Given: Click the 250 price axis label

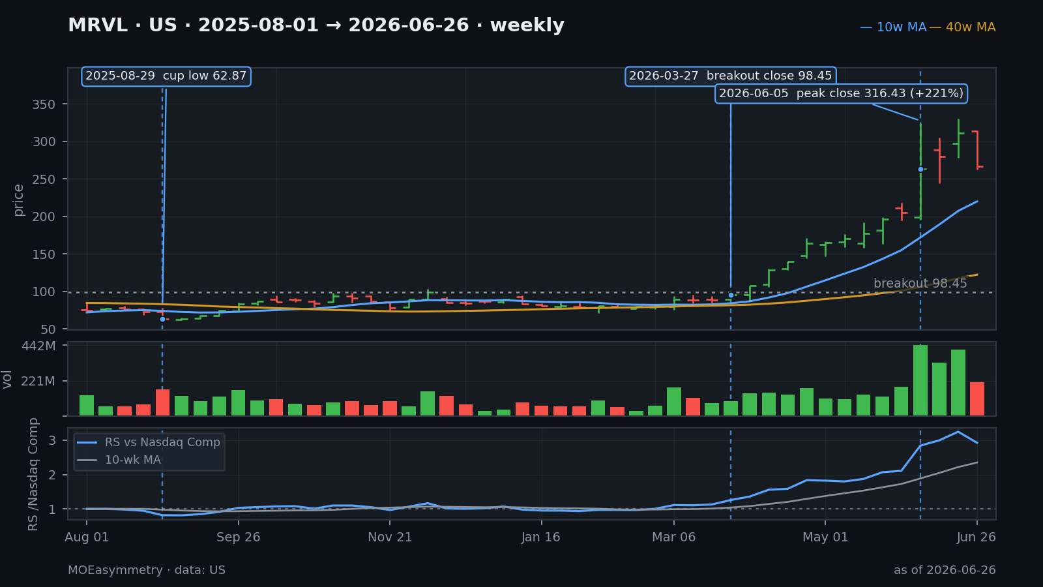Looking at the screenshot, I should (x=44, y=179).
